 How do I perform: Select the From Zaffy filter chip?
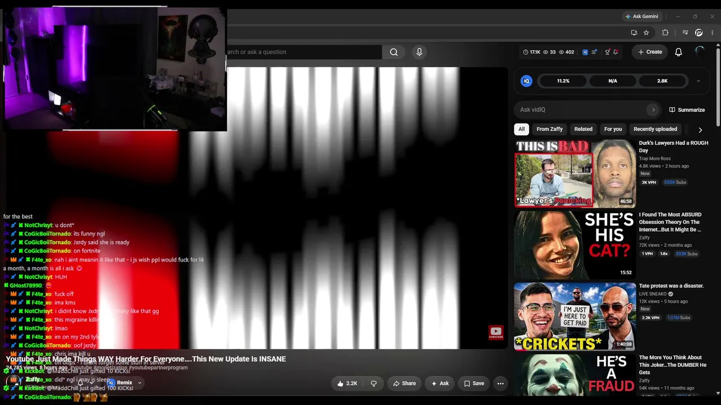pos(550,129)
